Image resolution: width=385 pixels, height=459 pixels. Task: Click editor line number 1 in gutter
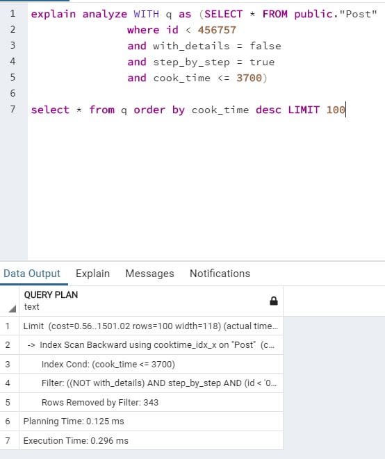pyautogui.click(x=13, y=13)
